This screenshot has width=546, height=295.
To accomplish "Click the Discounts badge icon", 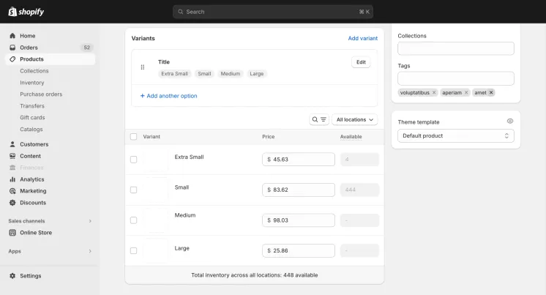I will 12,202.
